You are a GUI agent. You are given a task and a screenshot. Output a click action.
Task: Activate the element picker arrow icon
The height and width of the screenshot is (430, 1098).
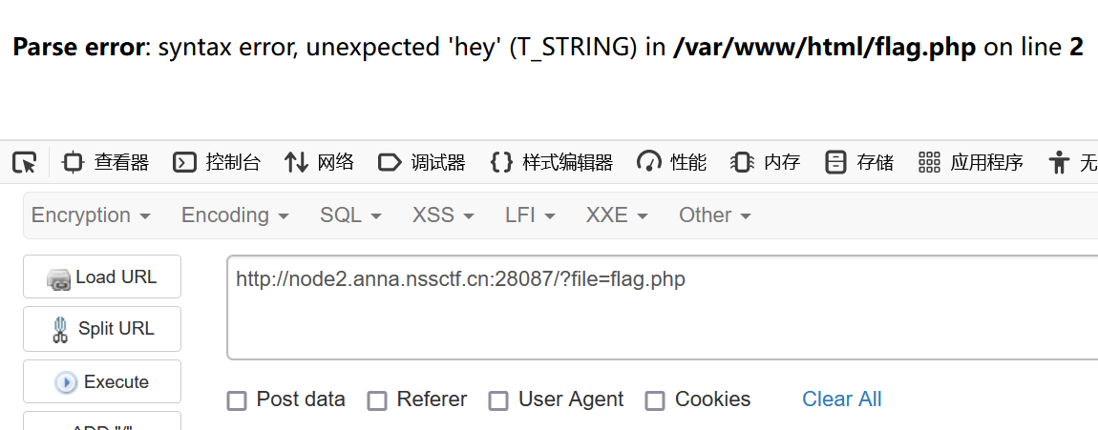[25, 163]
